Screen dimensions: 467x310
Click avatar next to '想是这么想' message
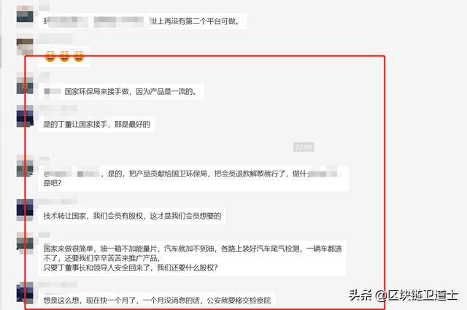[25, 293]
